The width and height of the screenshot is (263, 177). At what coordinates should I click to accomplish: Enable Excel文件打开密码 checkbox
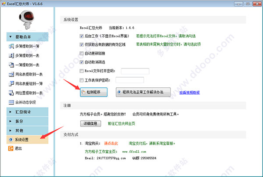pyautogui.click(x=82, y=71)
